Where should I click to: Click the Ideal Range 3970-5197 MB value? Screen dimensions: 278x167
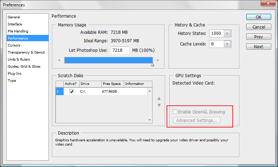[x=125, y=41]
